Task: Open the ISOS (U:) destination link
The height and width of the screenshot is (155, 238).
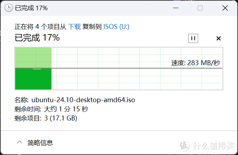Action: tap(116, 27)
